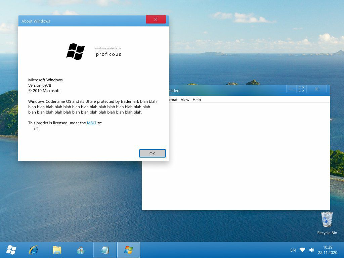
Task: Show calendar from the taskbar clock
Action: pos(328,250)
